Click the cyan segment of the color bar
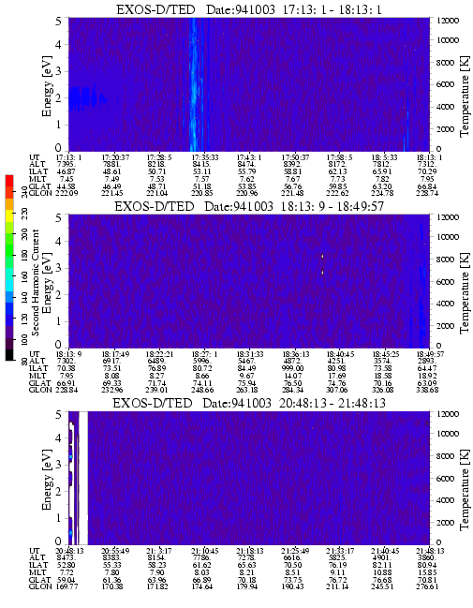473x608 pixels. tap(9, 285)
